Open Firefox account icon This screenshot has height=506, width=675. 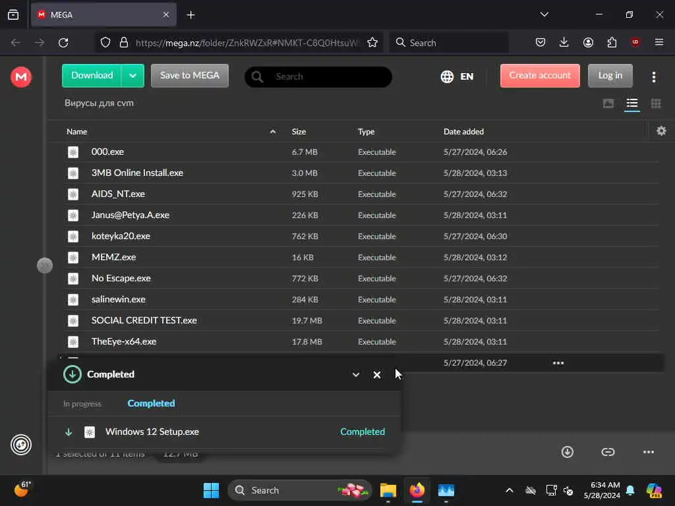(588, 42)
